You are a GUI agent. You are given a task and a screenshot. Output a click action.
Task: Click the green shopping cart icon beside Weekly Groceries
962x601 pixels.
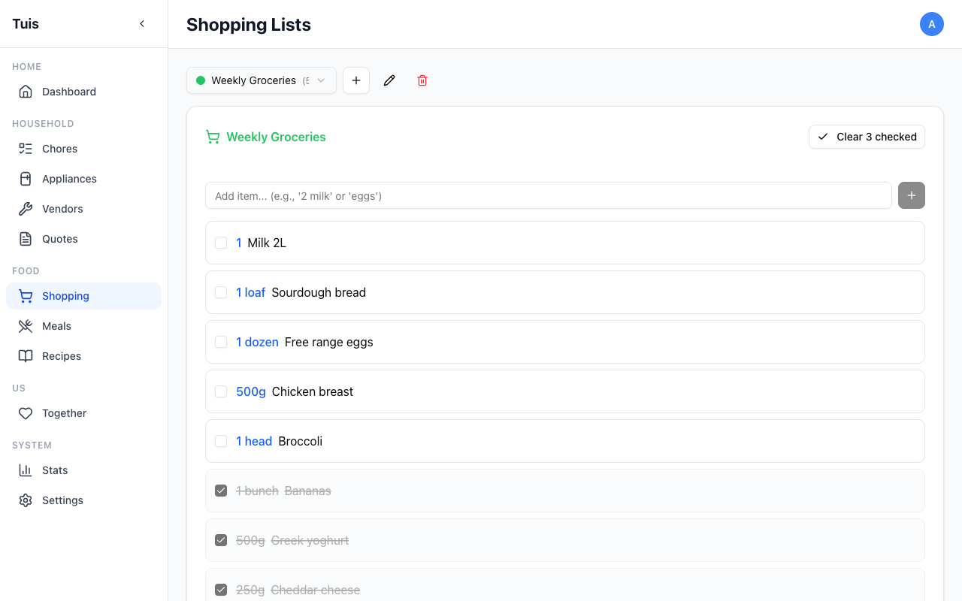[213, 137]
